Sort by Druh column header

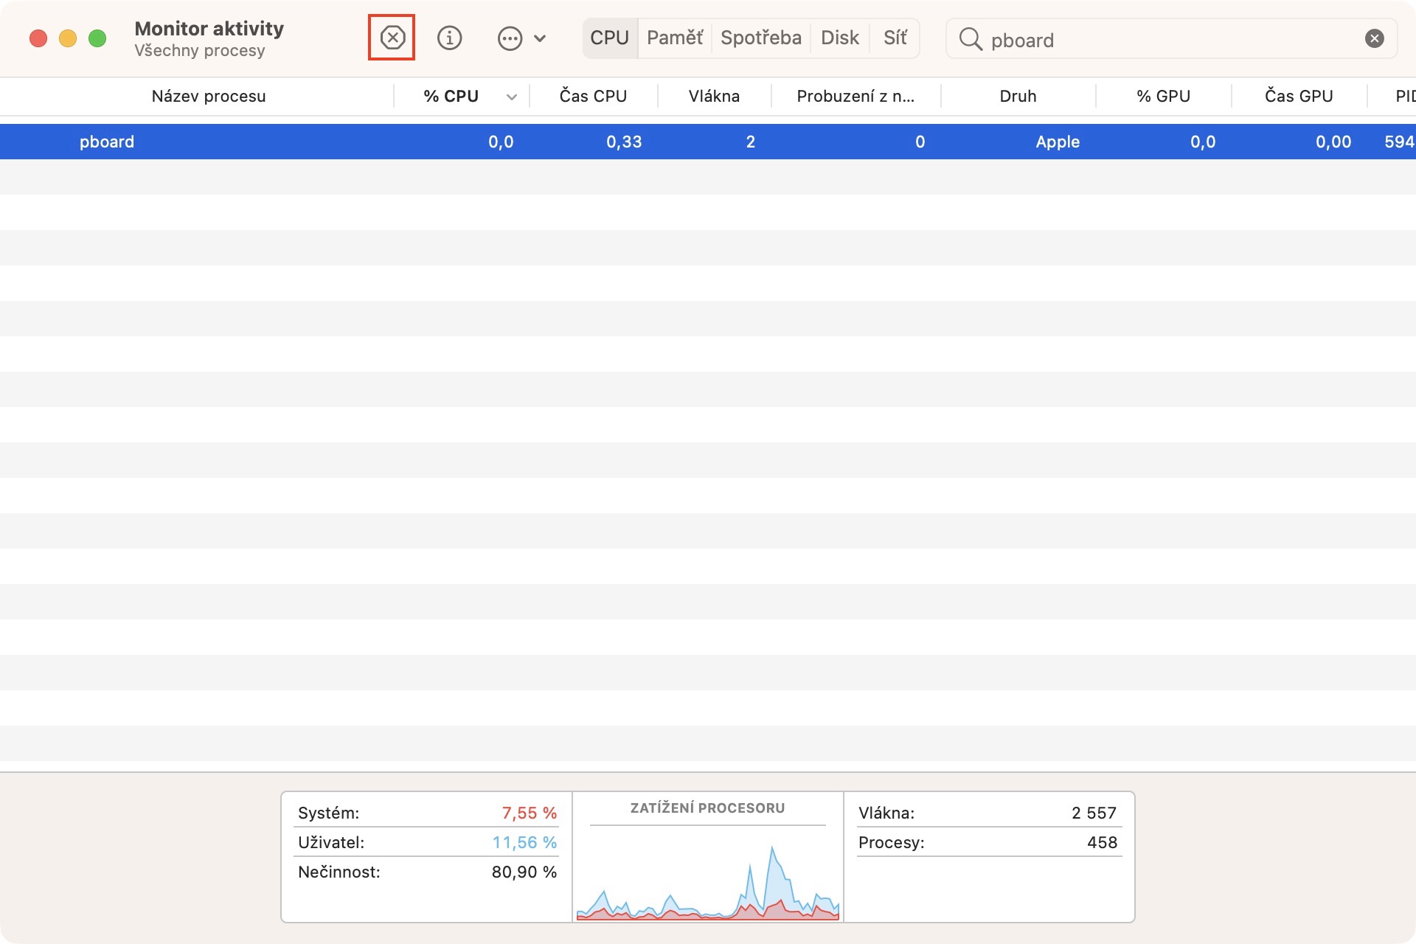[x=1017, y=97]
